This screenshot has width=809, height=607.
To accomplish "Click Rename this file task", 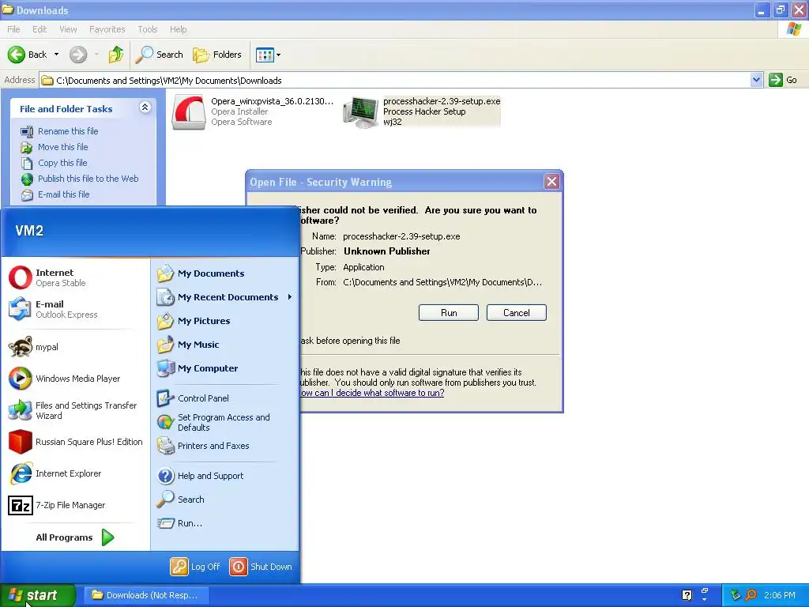I will [x=59, y=131].
